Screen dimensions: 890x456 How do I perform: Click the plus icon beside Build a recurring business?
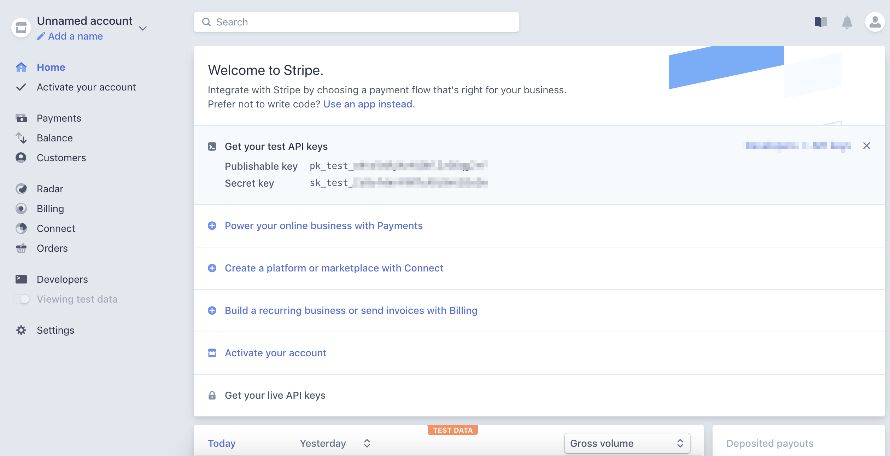pos(212,310)
